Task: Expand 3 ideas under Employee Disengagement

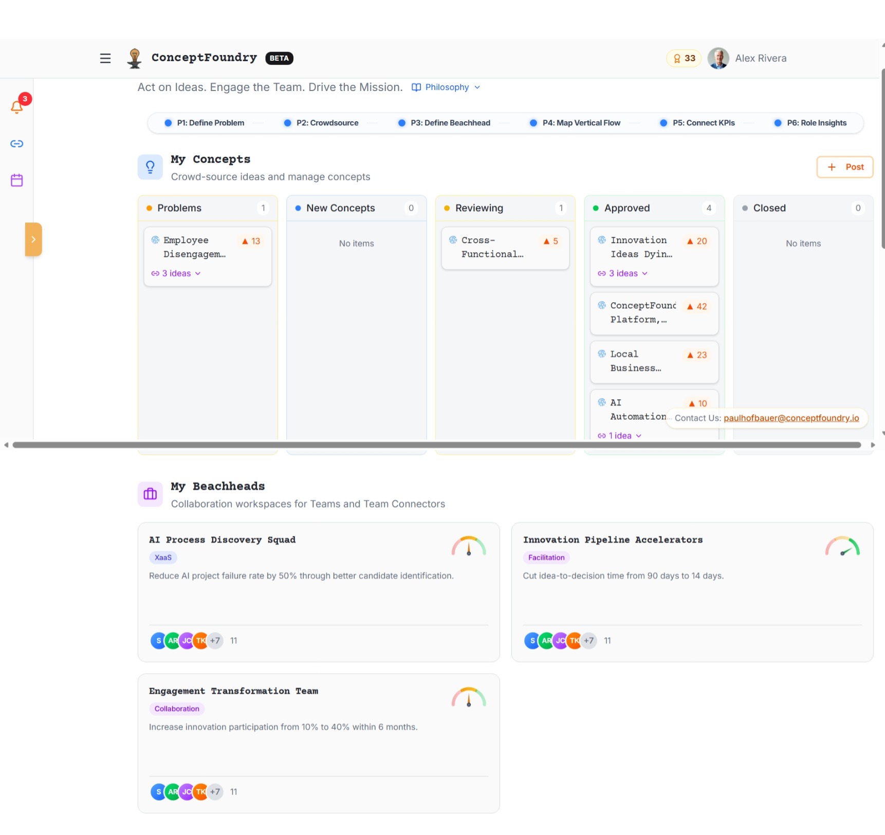Action: [176, 273]
